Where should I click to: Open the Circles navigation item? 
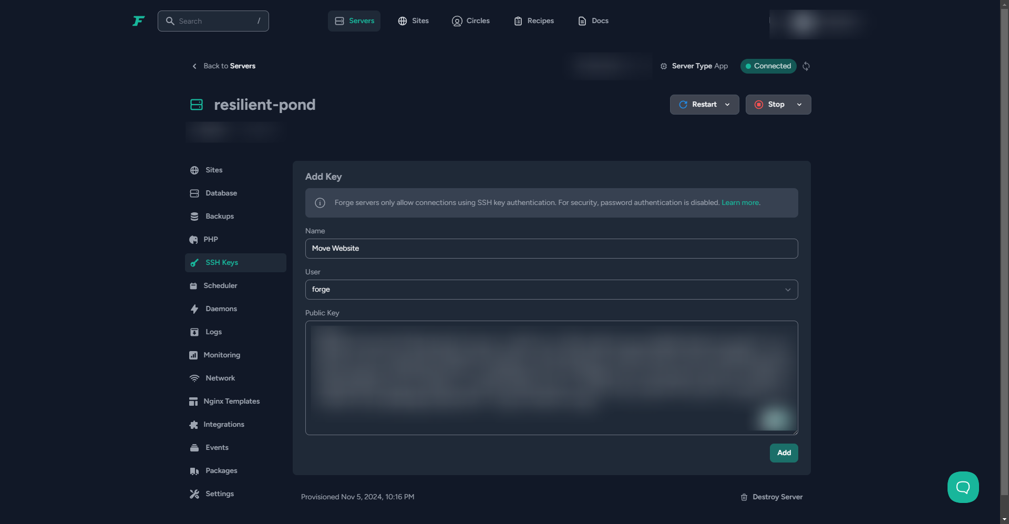pyautogui.click(x=471, y=21)
